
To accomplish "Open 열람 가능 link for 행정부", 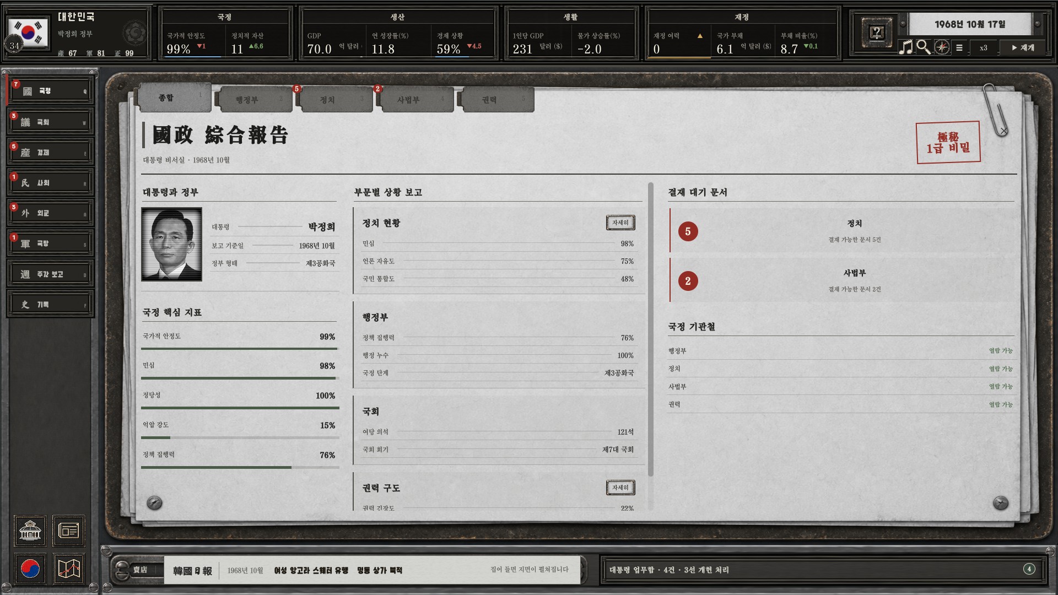I will (1001, 351).
